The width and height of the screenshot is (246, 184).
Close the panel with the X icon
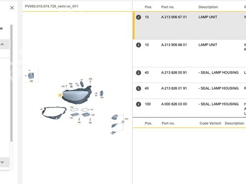[x=12, y=8]
